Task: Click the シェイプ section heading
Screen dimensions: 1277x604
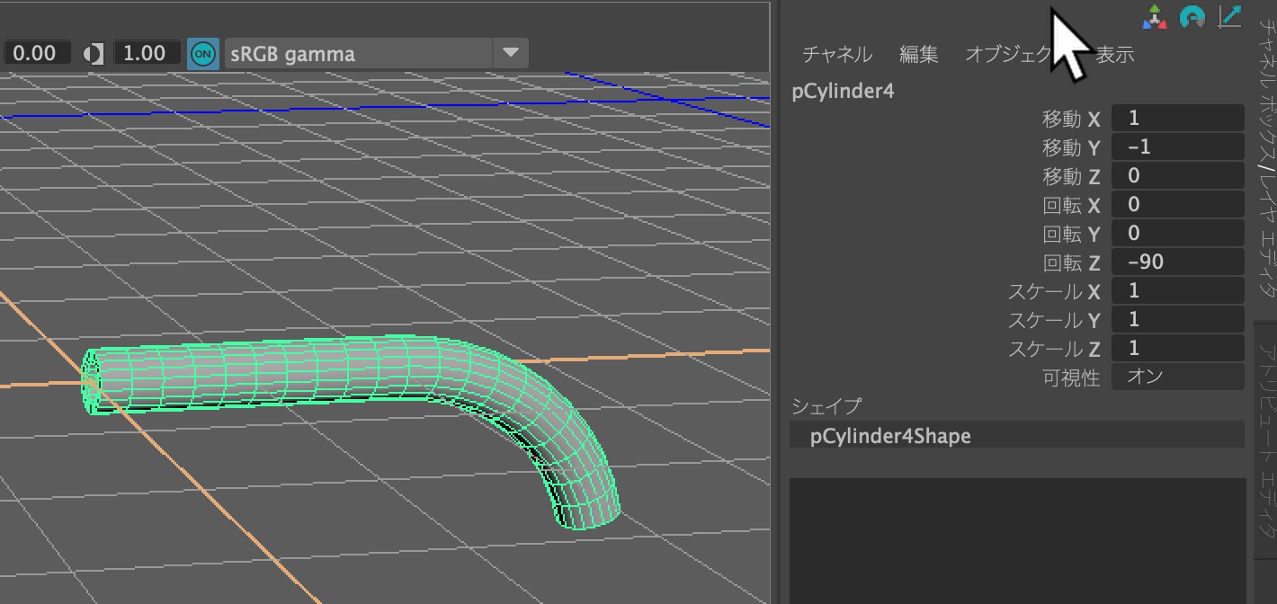Action: (x=826, y=406)
